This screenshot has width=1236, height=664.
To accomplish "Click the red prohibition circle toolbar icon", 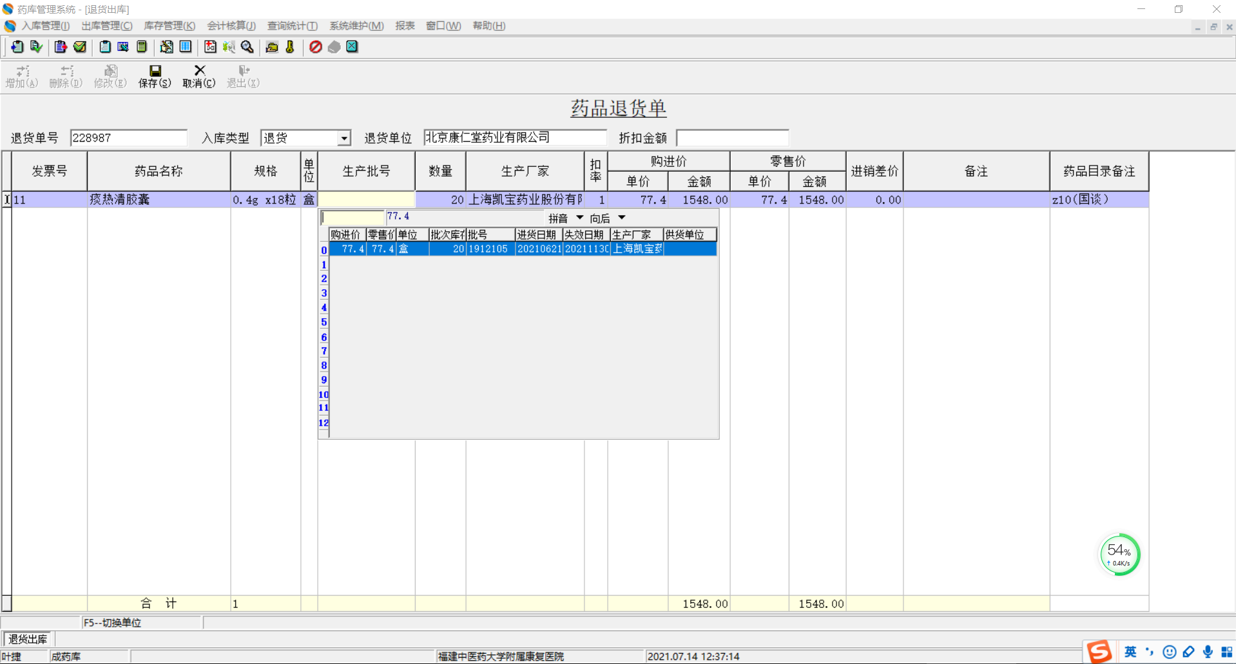I will pyautogui.click(x=315, y=47).
